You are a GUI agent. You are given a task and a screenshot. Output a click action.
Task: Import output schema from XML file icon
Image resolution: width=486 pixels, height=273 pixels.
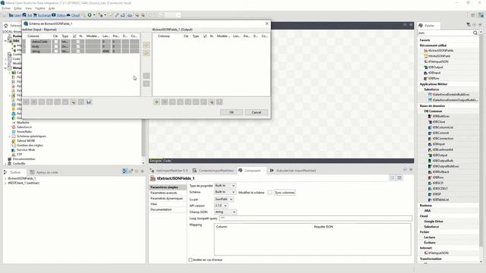point(211,102)
